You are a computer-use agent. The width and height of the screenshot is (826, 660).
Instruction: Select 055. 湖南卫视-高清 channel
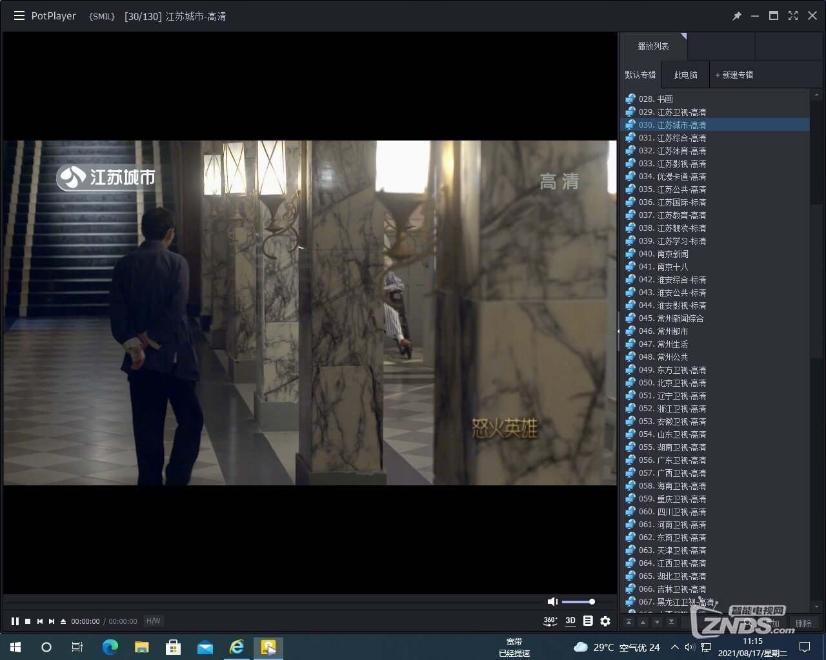[715, 447]
